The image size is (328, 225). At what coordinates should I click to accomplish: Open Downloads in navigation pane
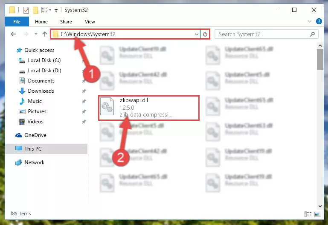(x=41, y=91)
